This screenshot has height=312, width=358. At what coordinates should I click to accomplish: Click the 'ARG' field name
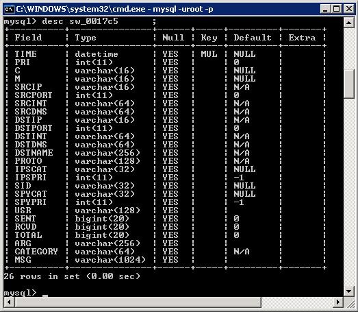(23, 243)
